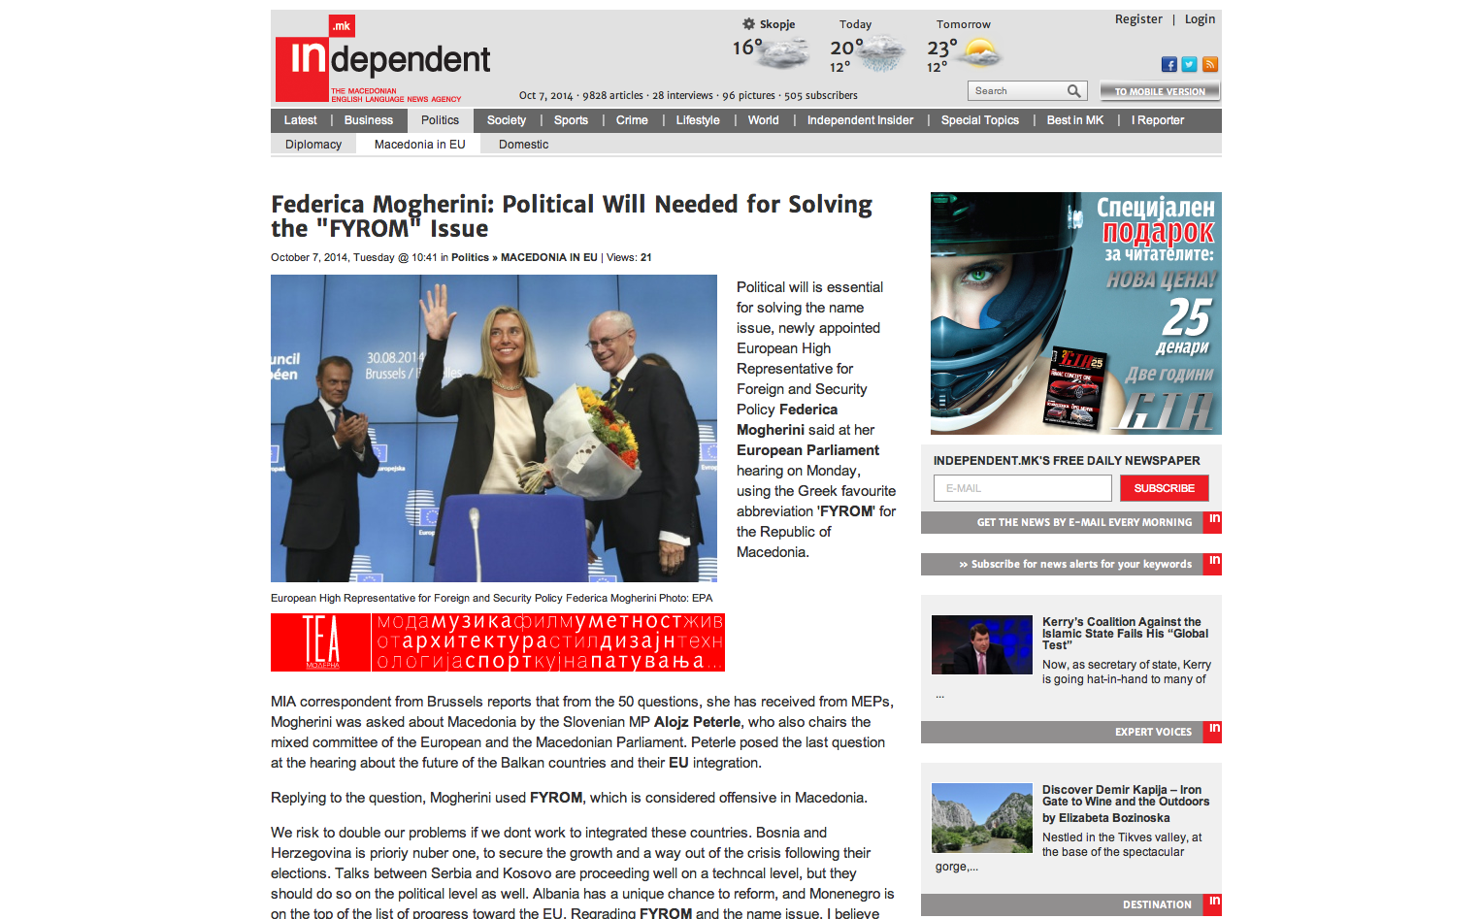This screenshot has height=919, width=1481.
Task: Focus the Search text box
Action: (1015, 91)
